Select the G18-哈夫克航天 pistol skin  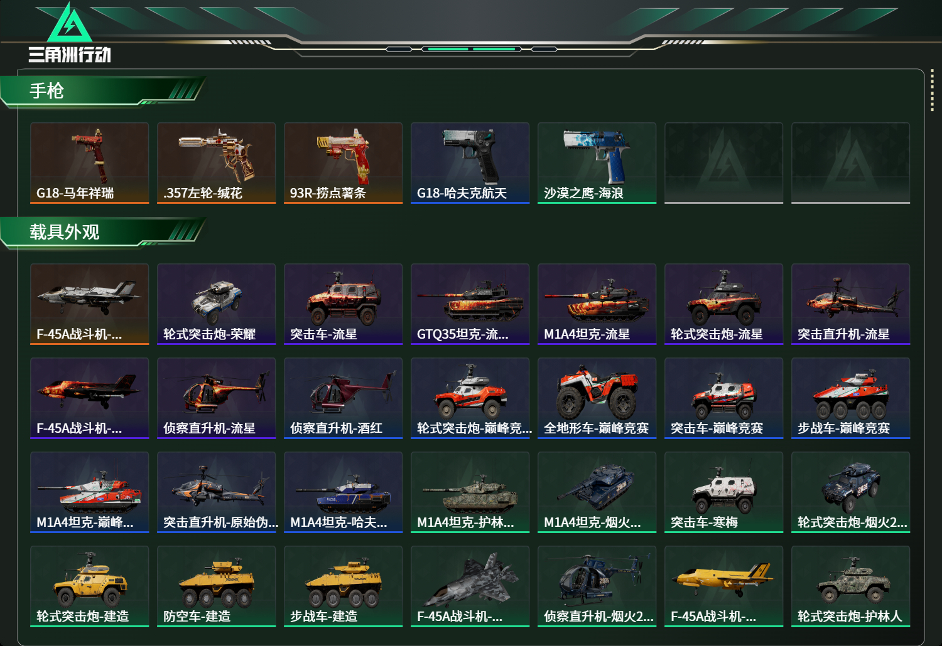point(470,163)
